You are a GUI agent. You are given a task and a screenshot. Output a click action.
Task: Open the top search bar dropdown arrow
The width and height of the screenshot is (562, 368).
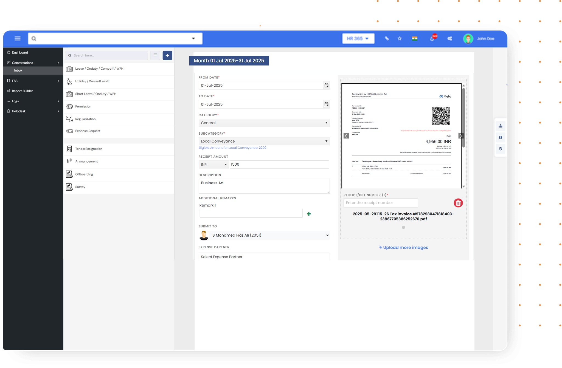[x=193, y=38]
